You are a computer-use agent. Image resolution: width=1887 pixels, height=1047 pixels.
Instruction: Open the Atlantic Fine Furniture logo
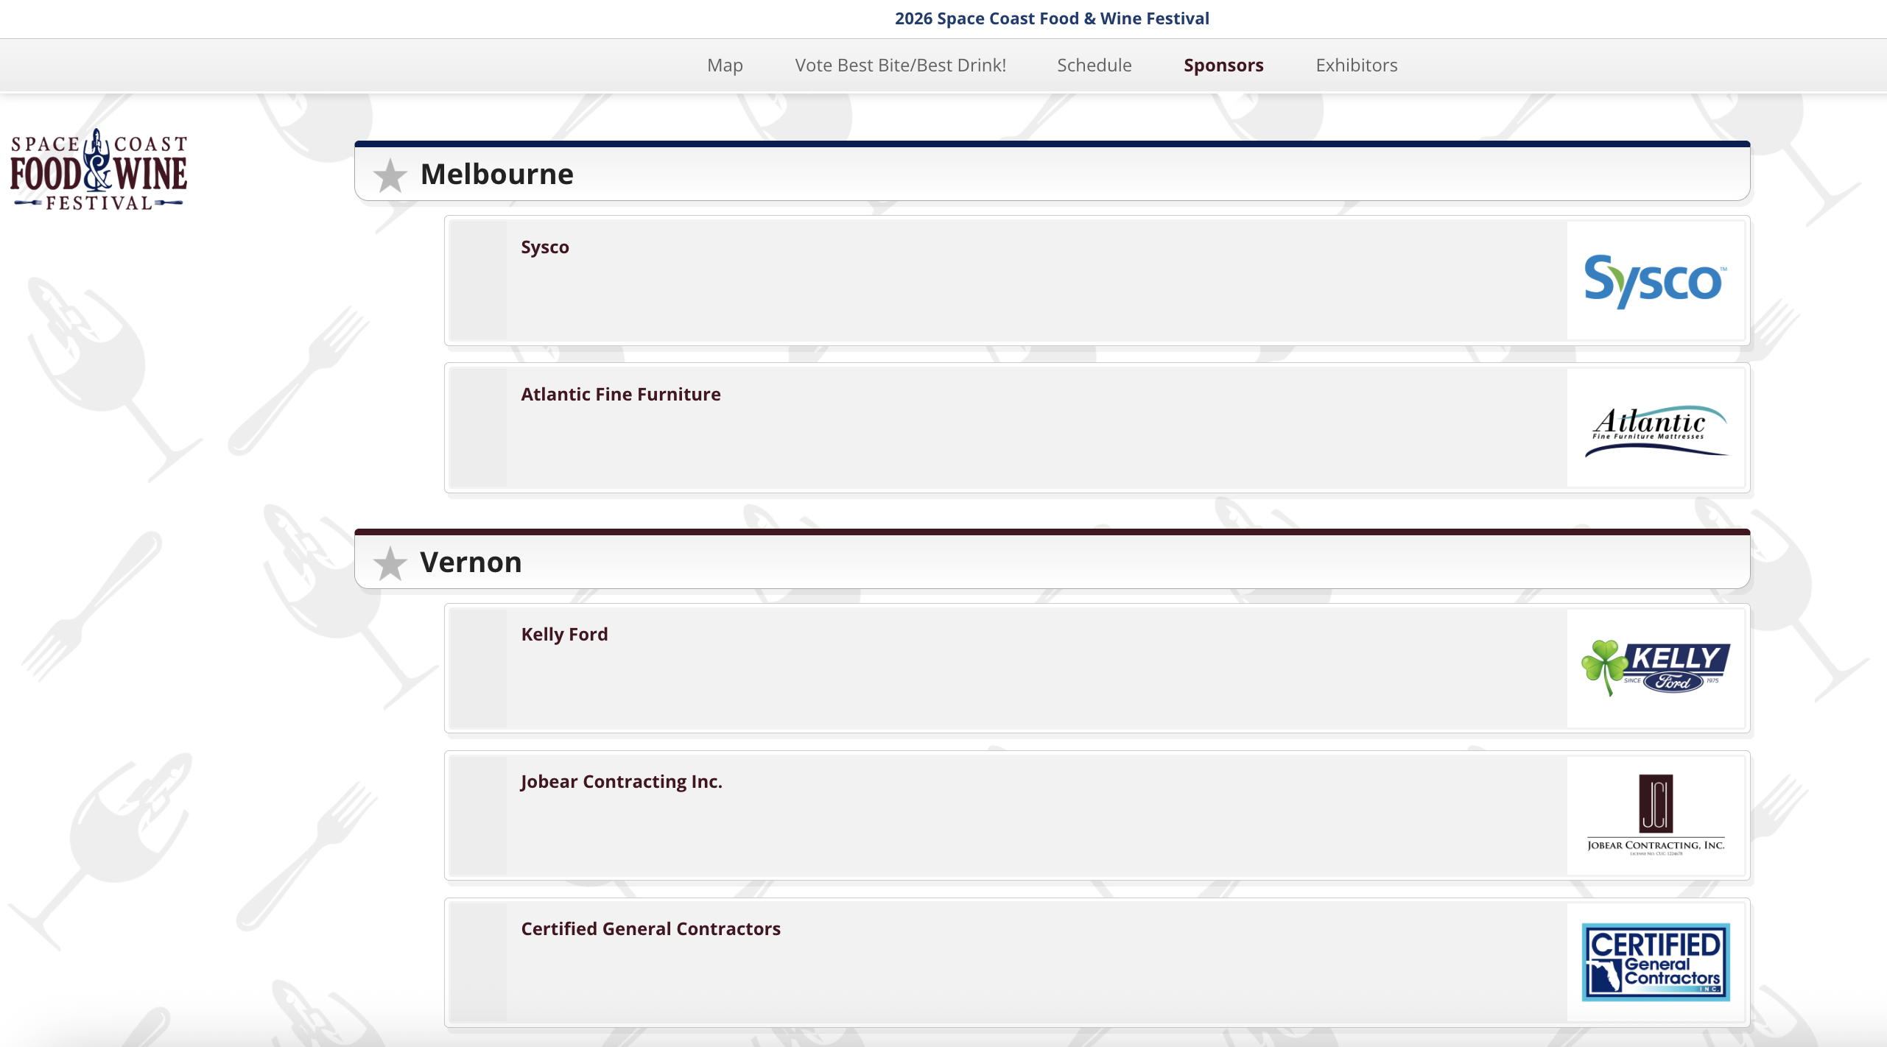[1655, 428]
